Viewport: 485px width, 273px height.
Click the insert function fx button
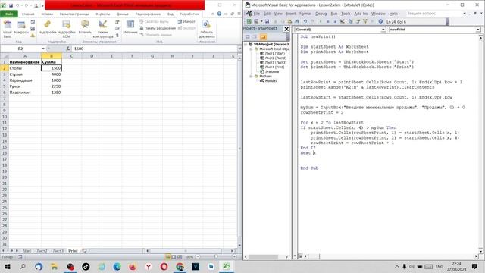68,49
